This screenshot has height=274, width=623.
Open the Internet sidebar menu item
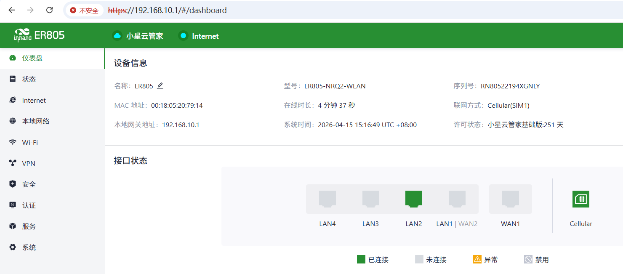pyautogui.click(x=52, y=100)
